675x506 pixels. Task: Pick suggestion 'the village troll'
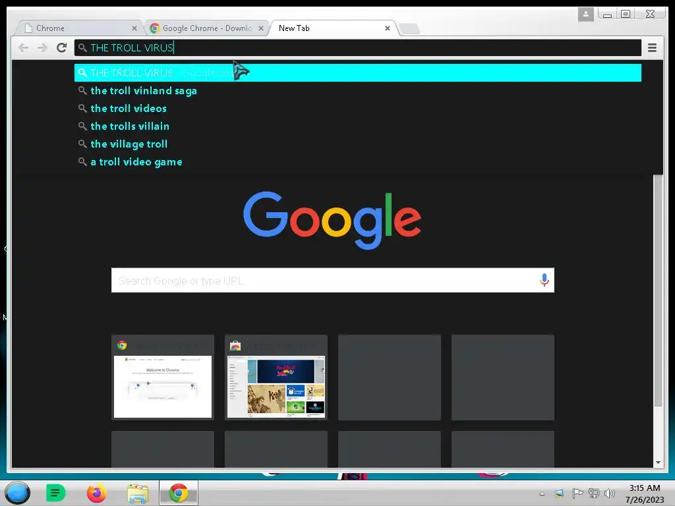358,144
